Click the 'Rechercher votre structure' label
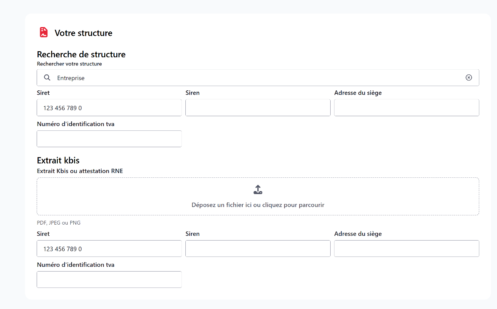497x309 pixels. pos(69,64)
